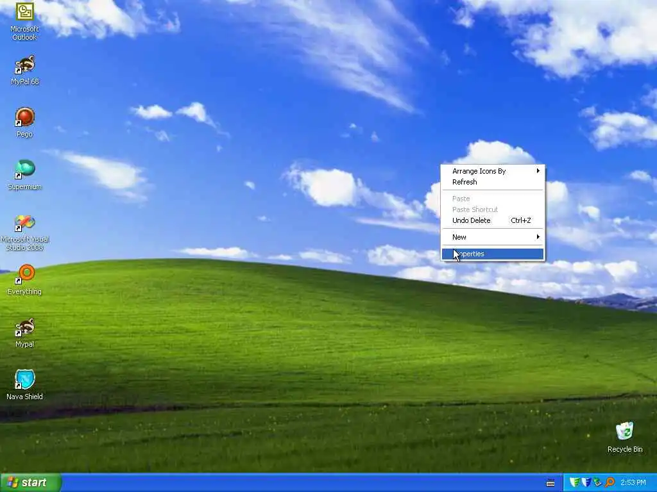Select the Everything desktop shortcut
Screen dimensions: 657x492
pyautogui.click(x=25, y=279)
